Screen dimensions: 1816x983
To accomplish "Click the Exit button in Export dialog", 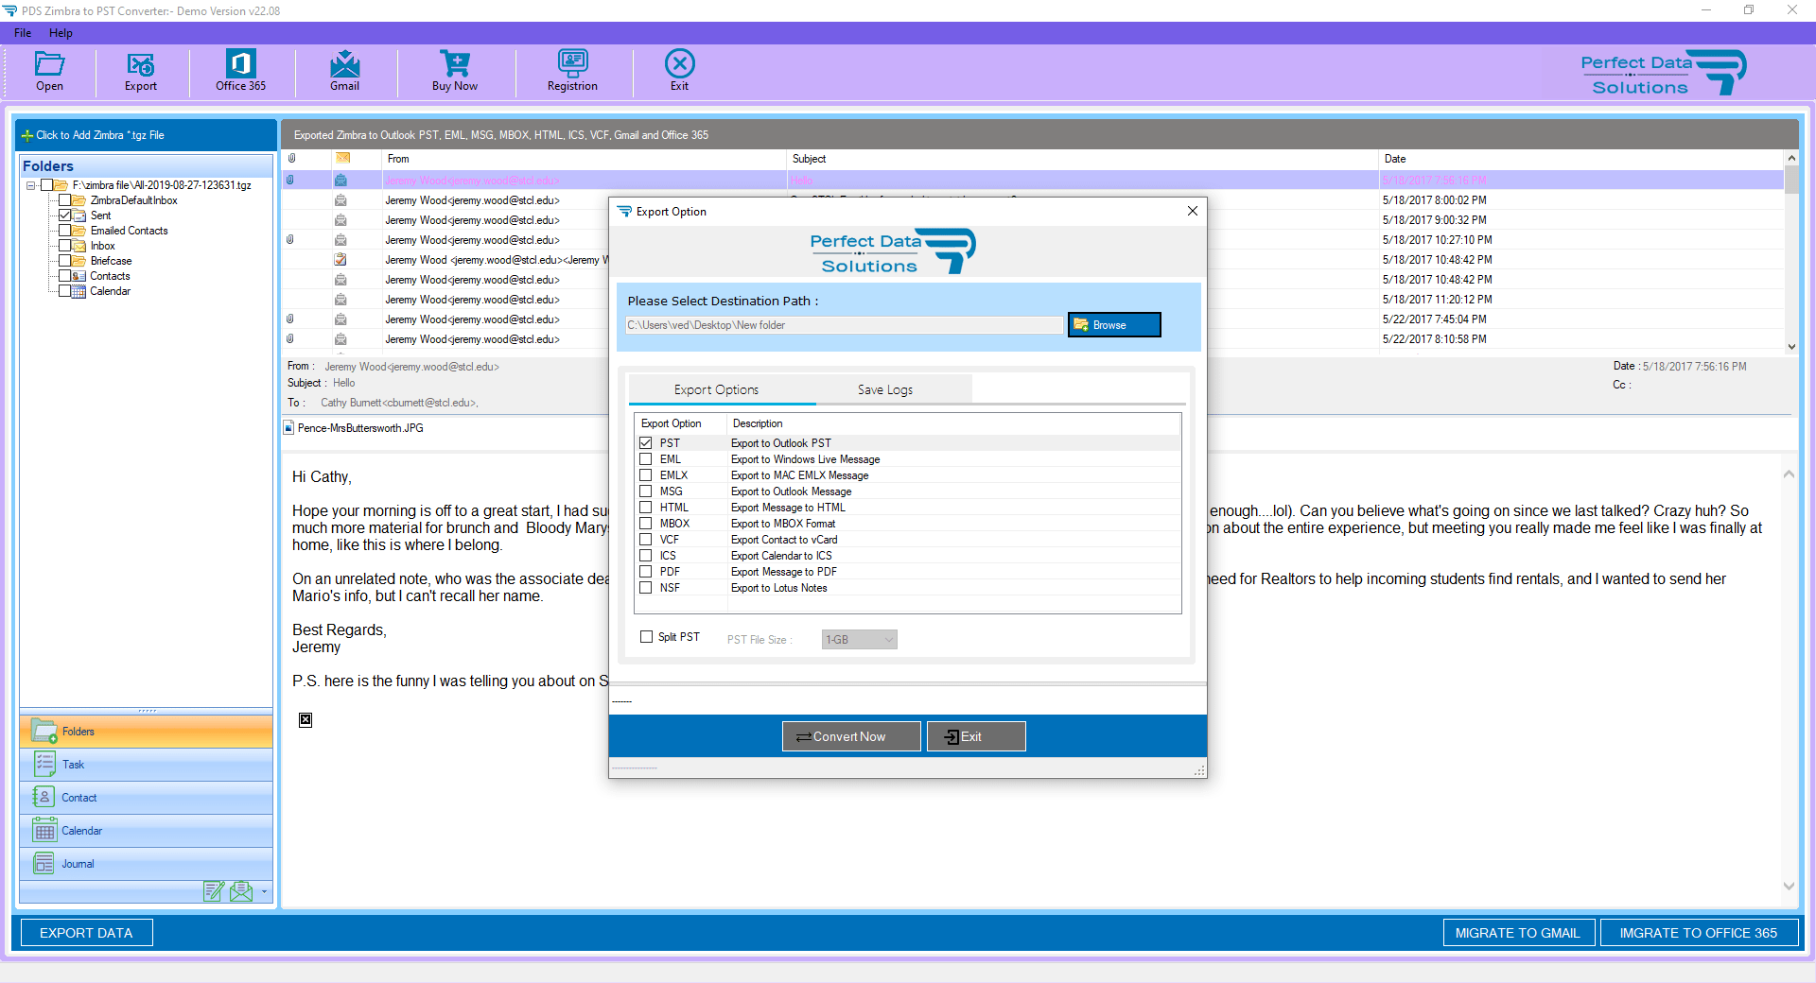I will [x=976, y=736].
